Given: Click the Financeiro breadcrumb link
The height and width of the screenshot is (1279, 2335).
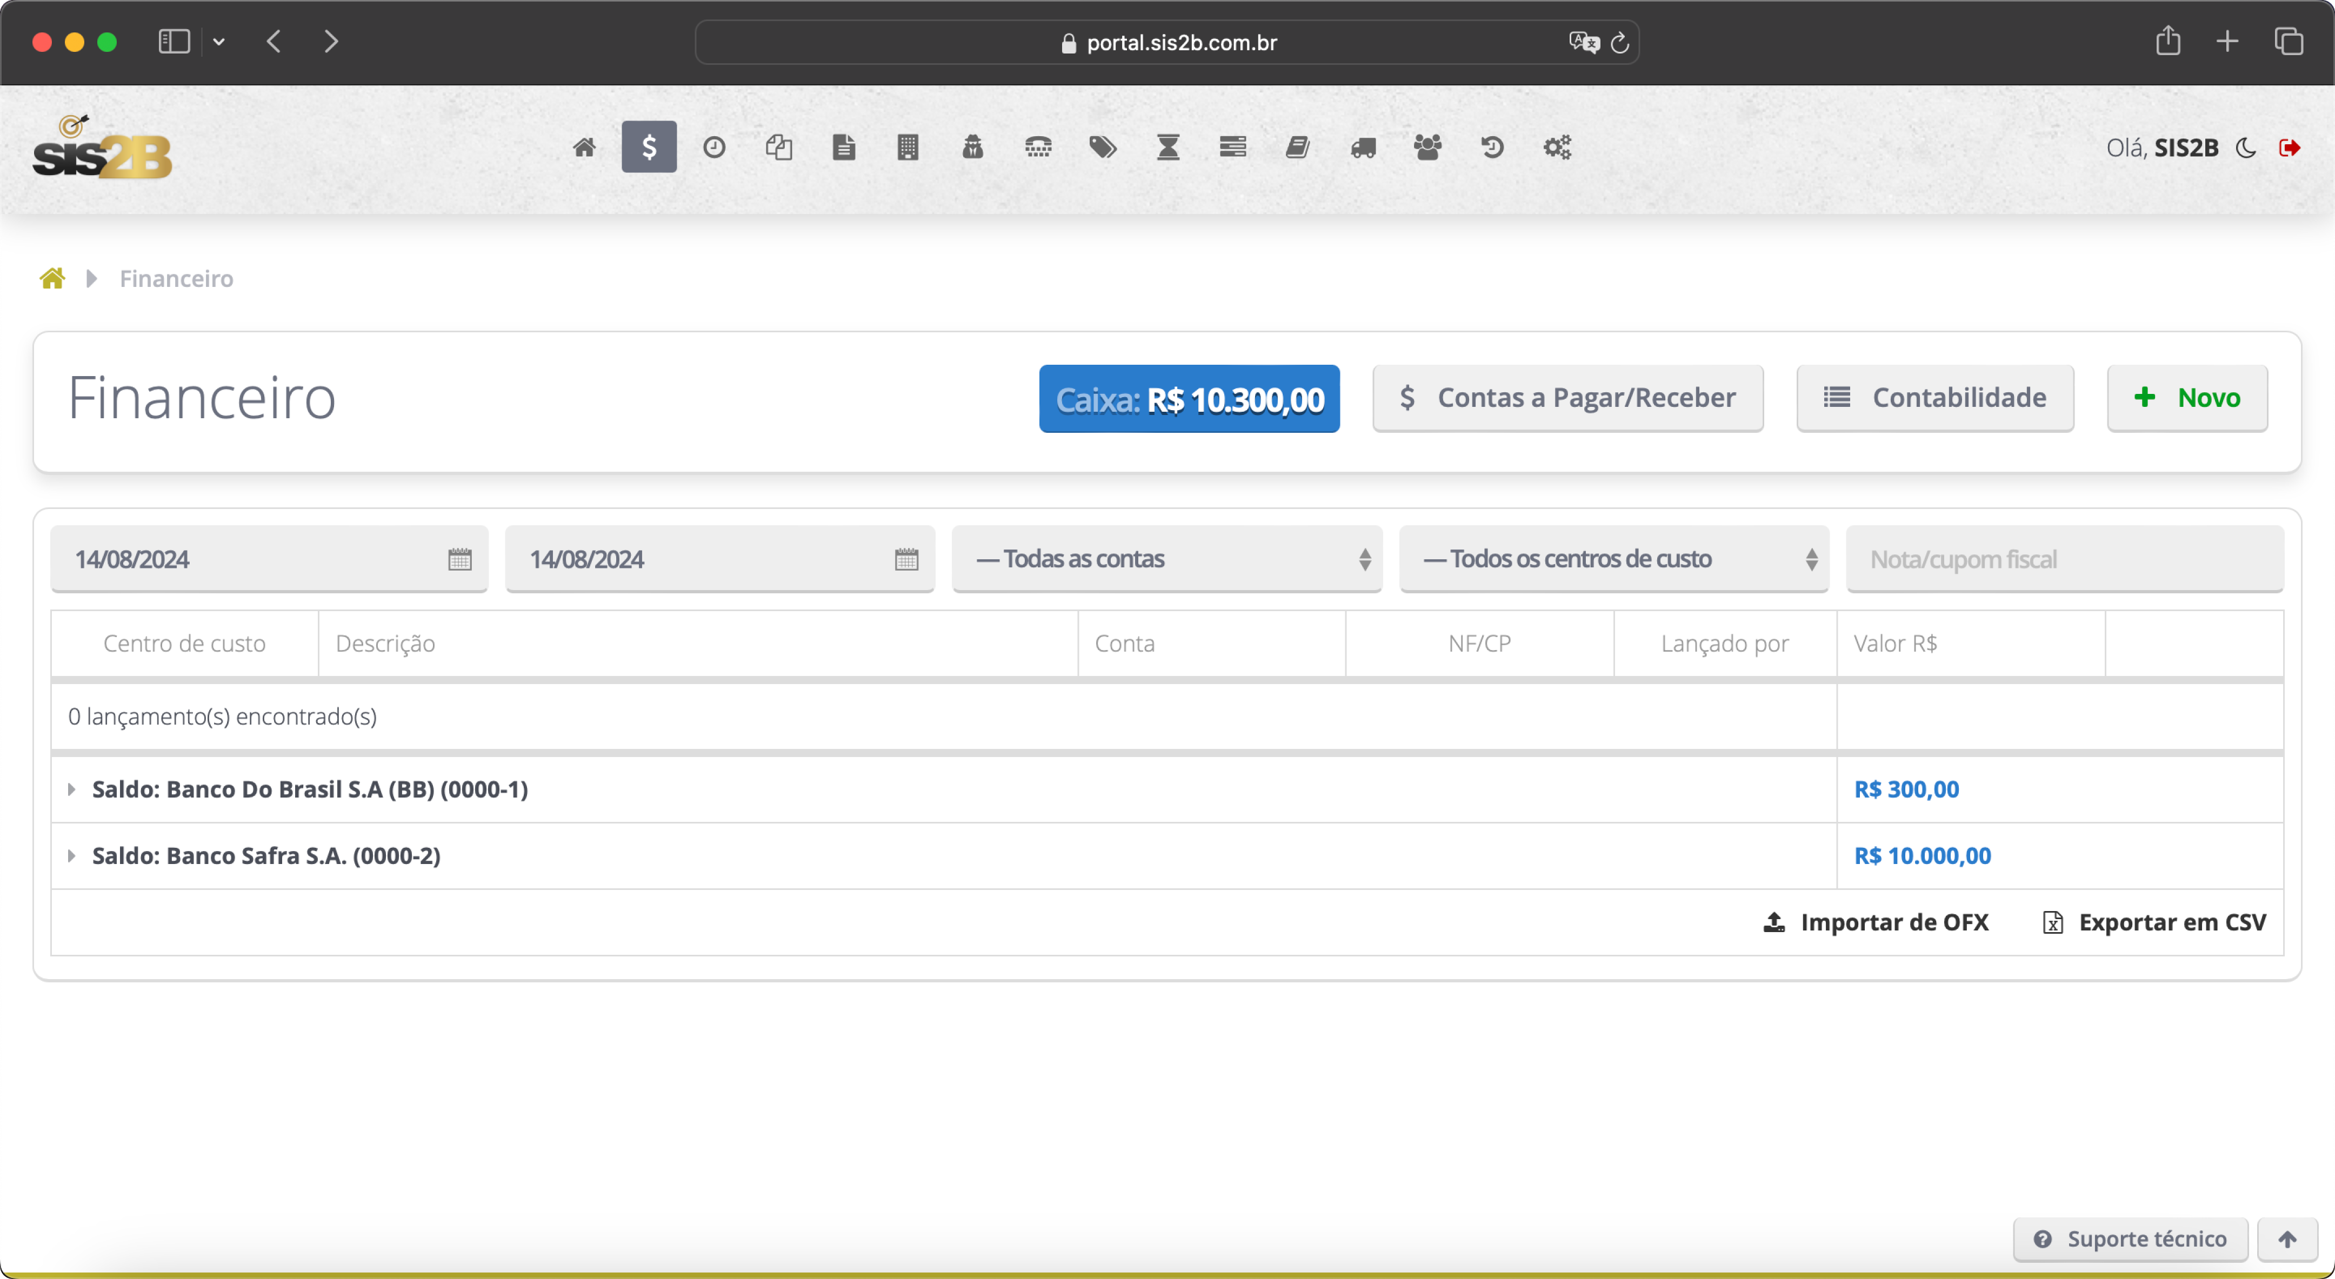Looking at the screenshot, I should click(177, 278).
